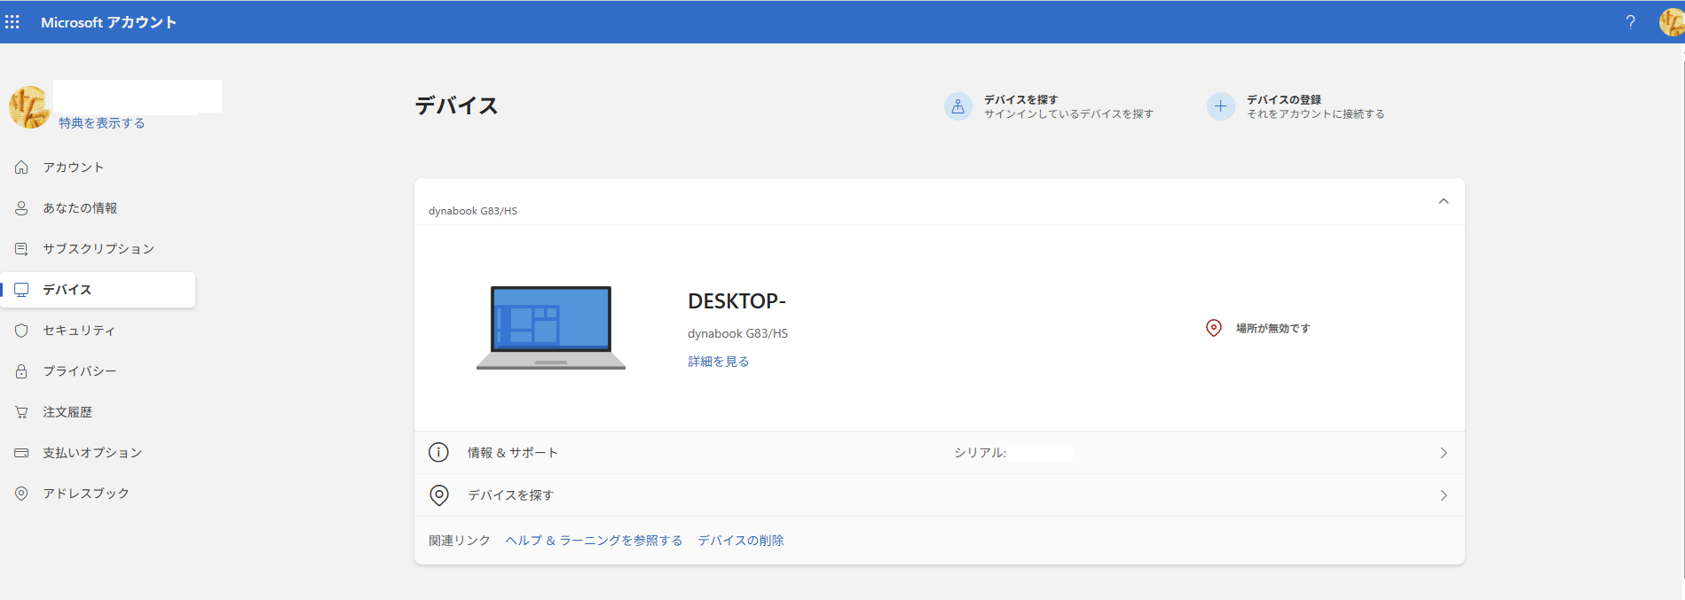The width and height of the screenshot is (1685, 600).
Task: Click the dynabook G83/HS card header text
Action: (473, 211)
